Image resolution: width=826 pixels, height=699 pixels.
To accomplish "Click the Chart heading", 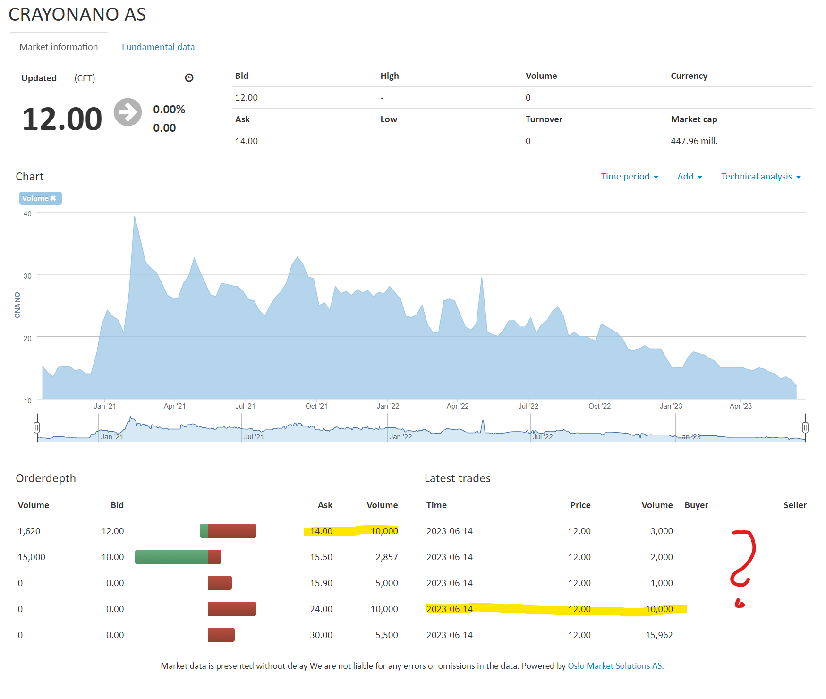I will pos(29,176).
